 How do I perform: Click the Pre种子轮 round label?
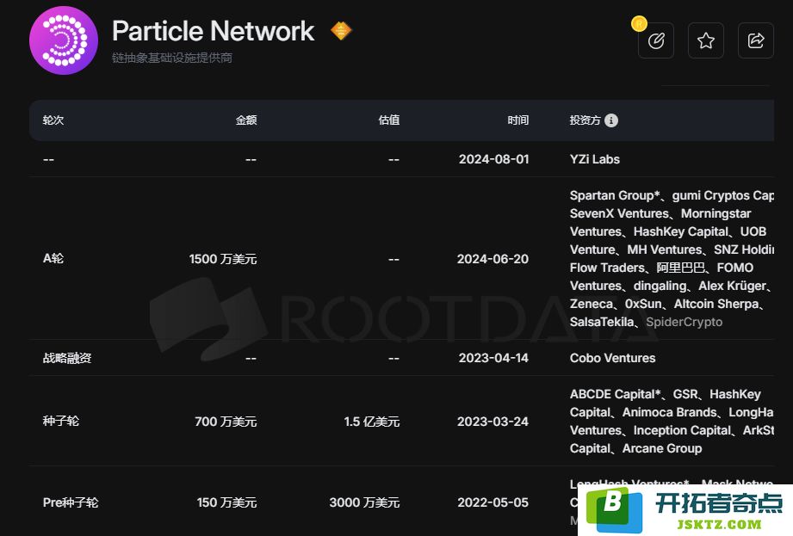[x=71, y=502]
